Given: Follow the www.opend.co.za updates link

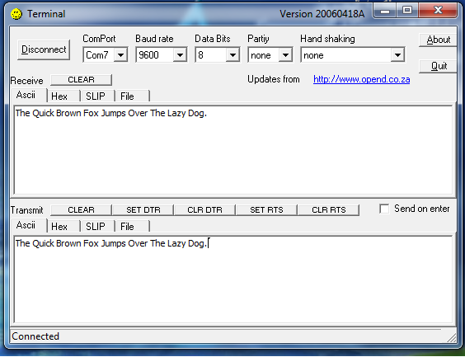Looking at the screenshot, I should pos(361,79).
